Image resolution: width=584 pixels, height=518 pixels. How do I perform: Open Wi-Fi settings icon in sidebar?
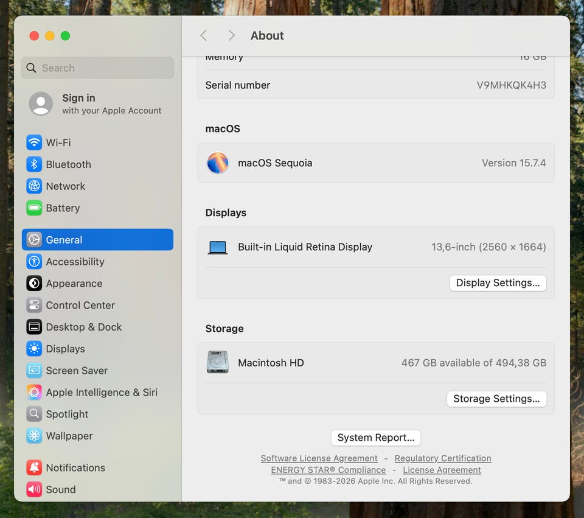pos(34,142)
